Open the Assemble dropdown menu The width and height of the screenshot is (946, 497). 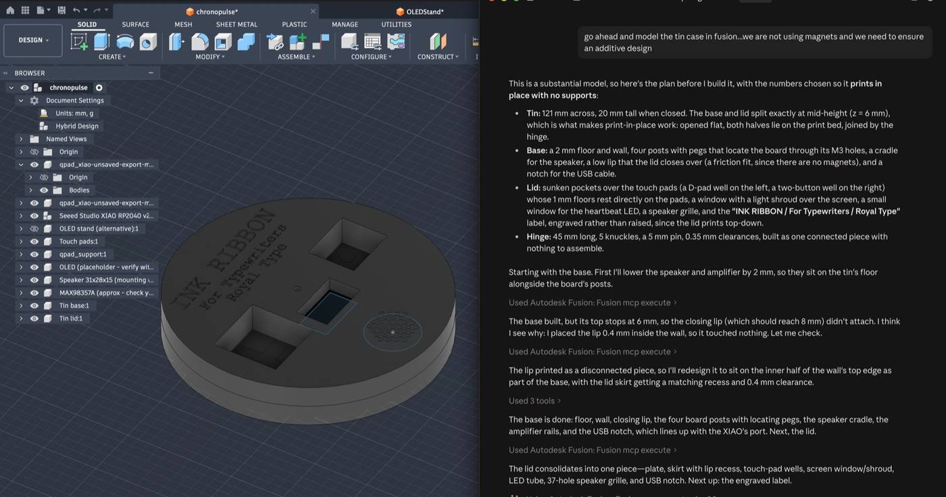point(297,57)
